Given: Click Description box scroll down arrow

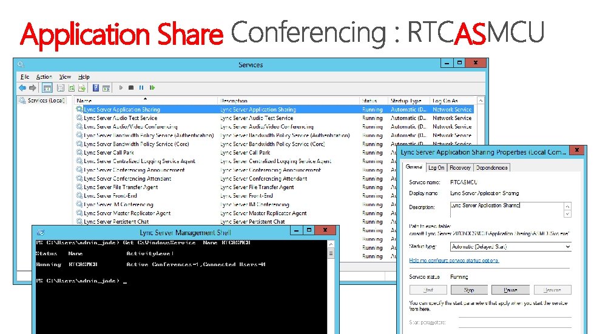Looking at the screenshot, I should click(x=567, y=214).
